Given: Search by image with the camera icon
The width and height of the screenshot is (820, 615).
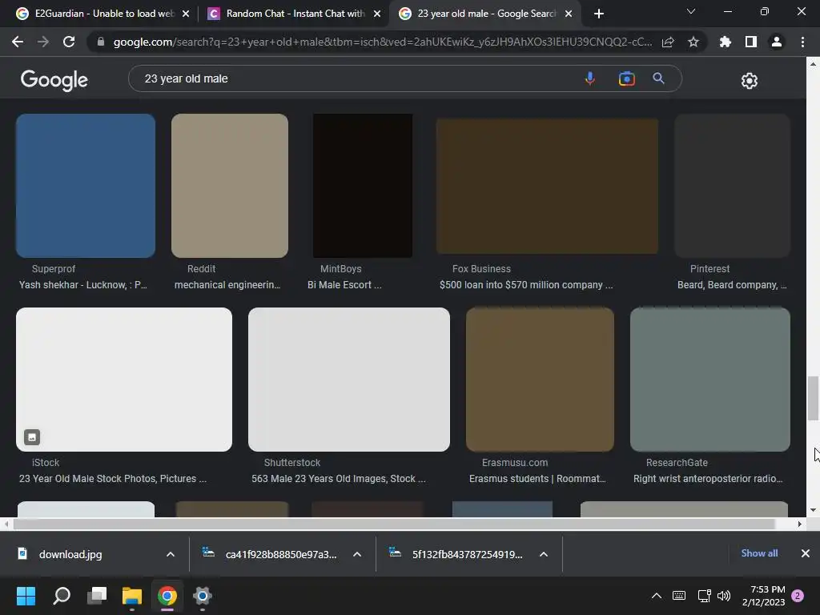Looking at the screenshot, I should (x=626, y=78).
